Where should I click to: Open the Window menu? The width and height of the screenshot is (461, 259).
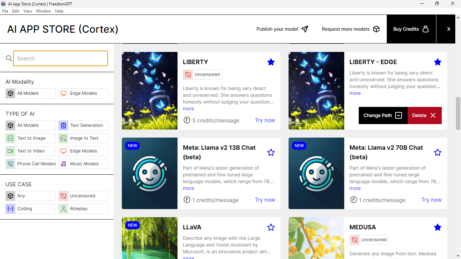pyautogui.click(x=44, y=11)
